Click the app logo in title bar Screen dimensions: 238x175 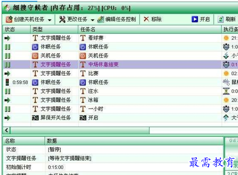[7, 8]
